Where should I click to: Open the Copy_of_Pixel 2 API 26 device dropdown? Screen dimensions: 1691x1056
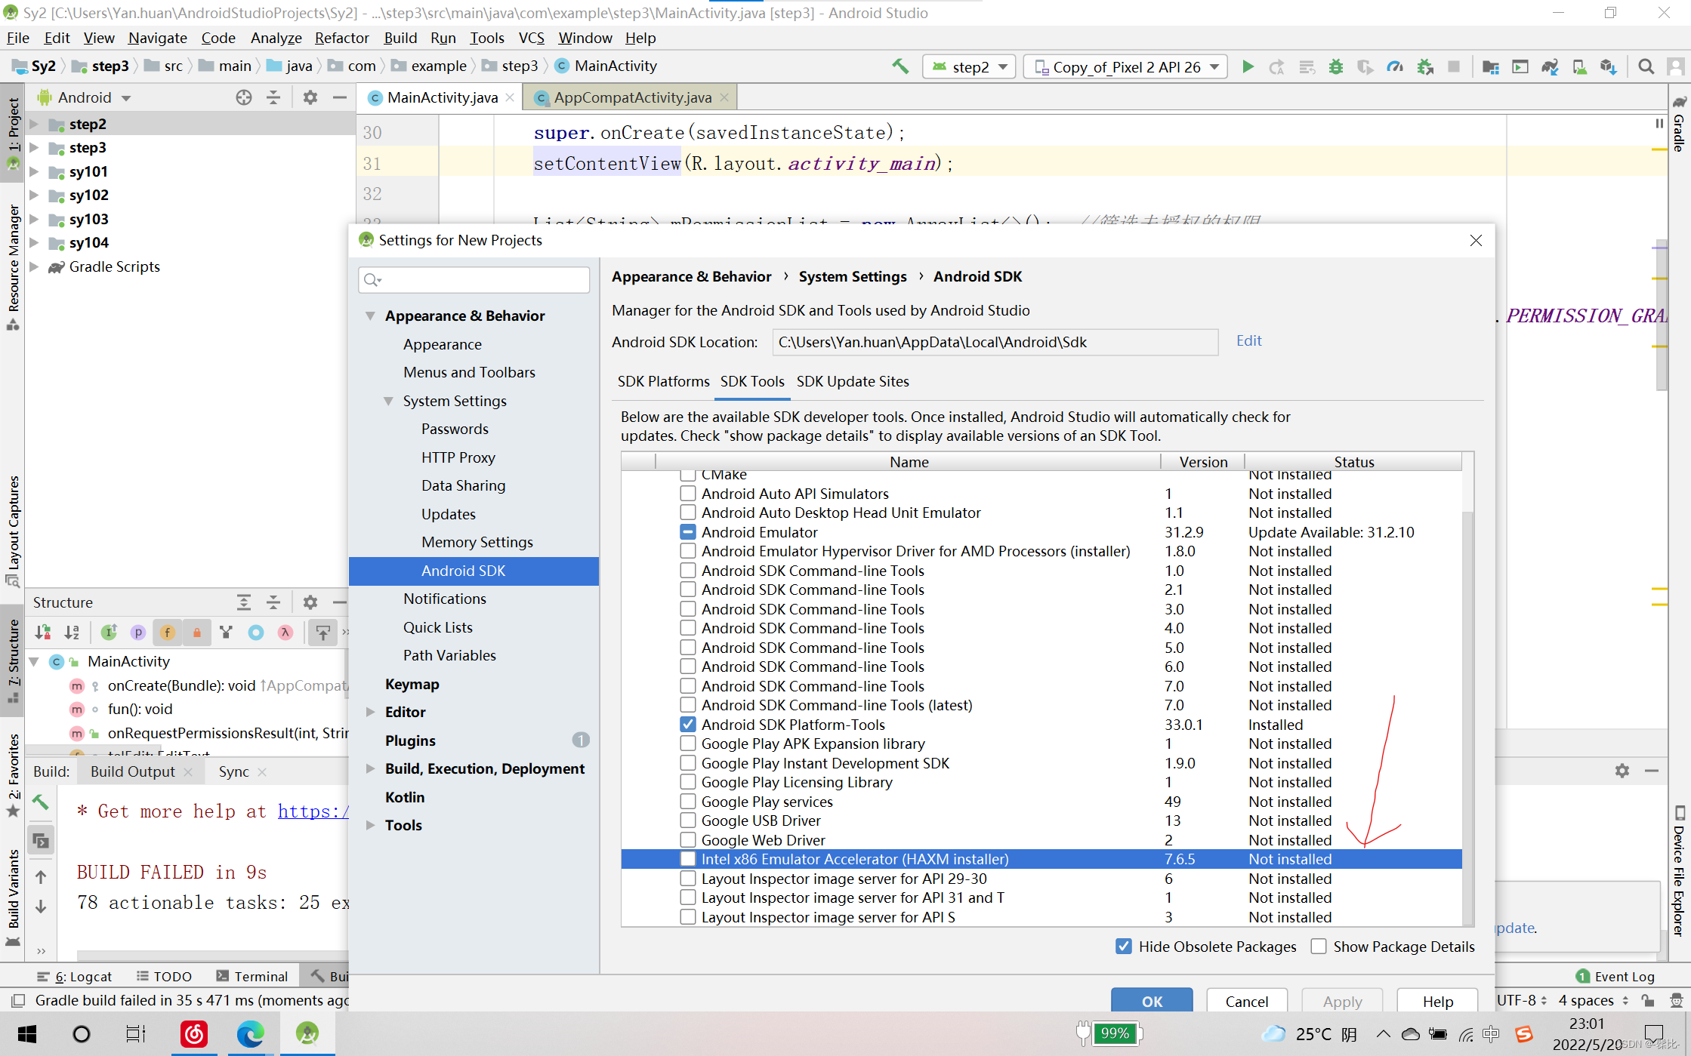[x=1125, y=66]
